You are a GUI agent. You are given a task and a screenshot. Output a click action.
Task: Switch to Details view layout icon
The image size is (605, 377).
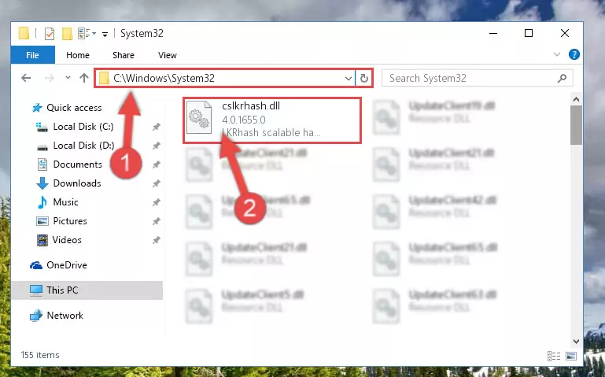(x=554, y=356)
